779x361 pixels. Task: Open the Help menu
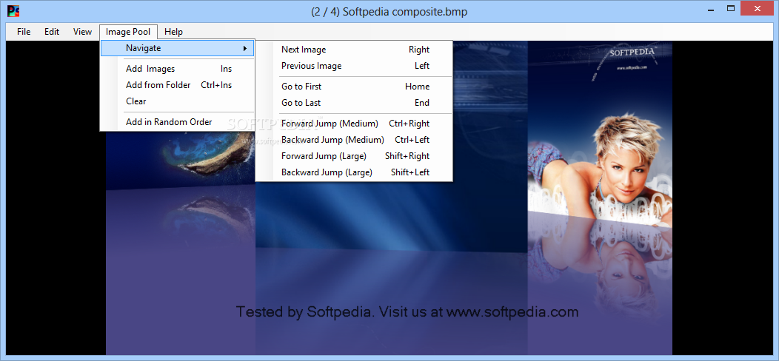(173, 32)
